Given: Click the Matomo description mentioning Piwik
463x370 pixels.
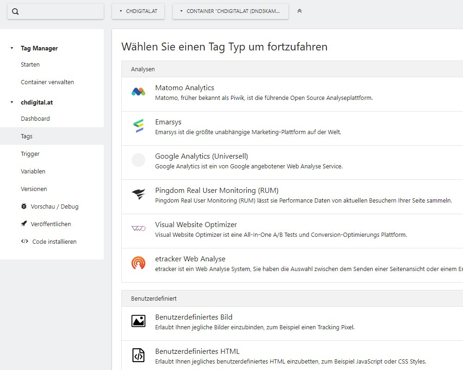Looking at the screenshot, I should click(x=264, y=98).
